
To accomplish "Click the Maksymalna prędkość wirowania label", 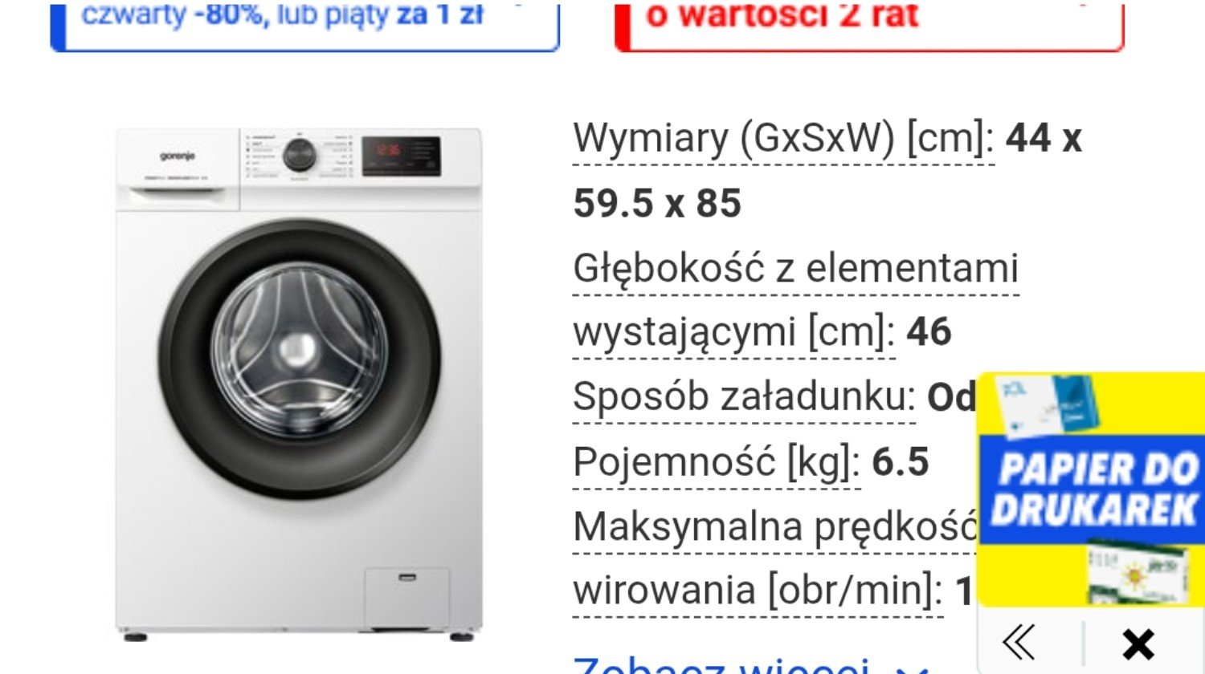I will [x=774, y=559].
